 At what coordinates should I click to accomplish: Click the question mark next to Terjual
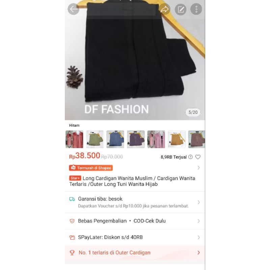190,157
